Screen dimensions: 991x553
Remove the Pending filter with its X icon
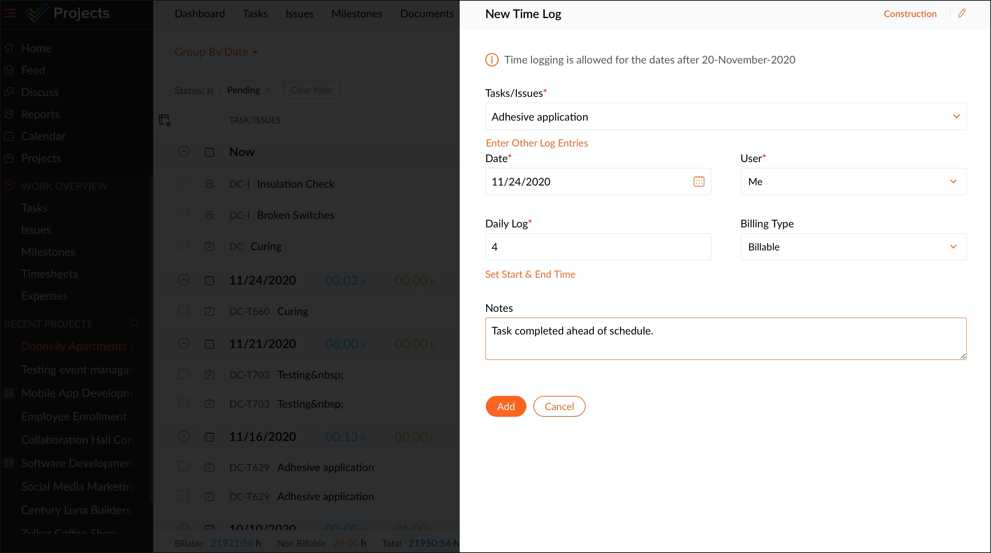point(268,90)
